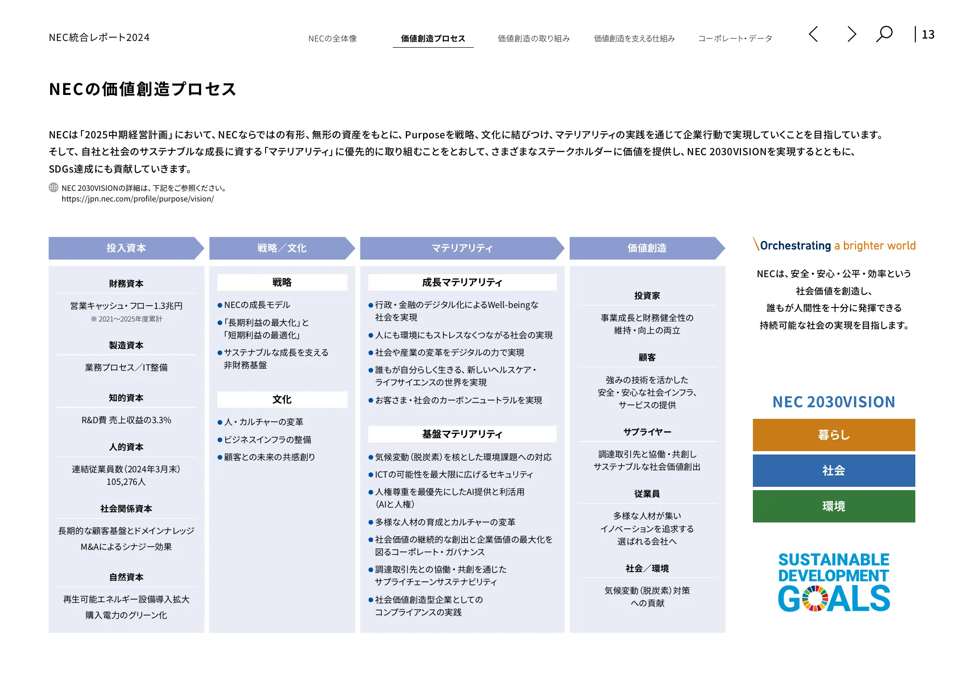Screen dimensions: 964x682
Task: Click the 文化 section label
Action: point(282,400)
